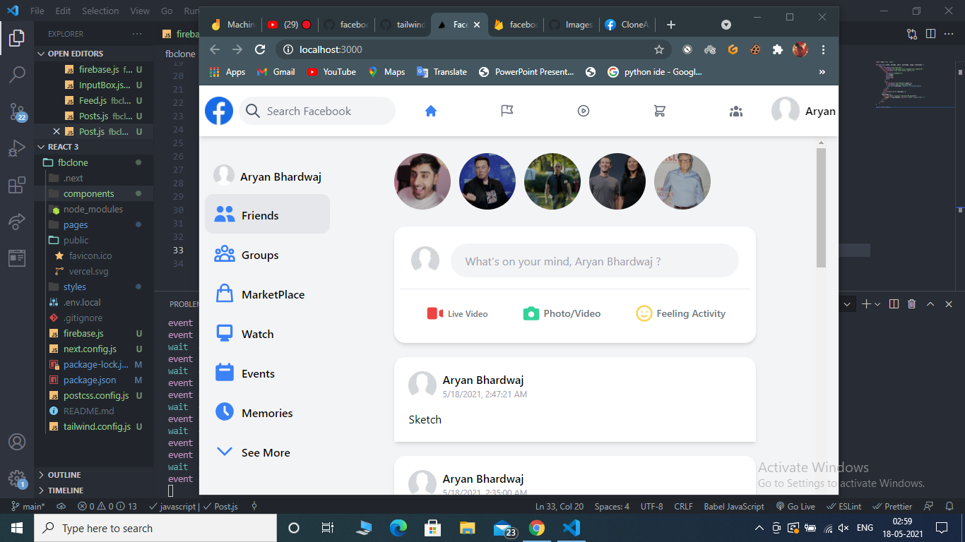
Task: Open the Edit menu in VS Code
Action: point(63,11)
